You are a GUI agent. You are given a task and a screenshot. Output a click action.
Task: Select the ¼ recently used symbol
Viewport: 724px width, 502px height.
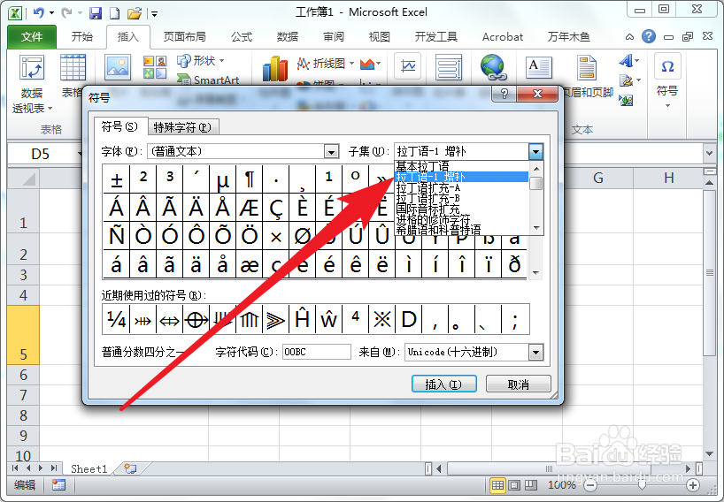116,319
